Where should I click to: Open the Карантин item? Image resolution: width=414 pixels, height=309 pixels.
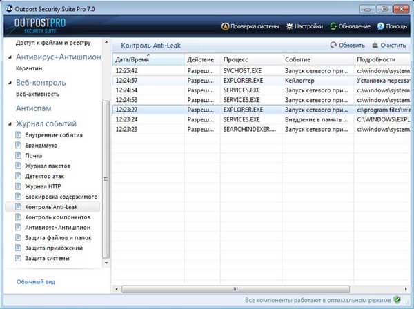pyautogui.click(x=29, y=68)
